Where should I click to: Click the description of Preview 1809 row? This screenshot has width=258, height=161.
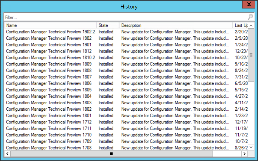175,64
